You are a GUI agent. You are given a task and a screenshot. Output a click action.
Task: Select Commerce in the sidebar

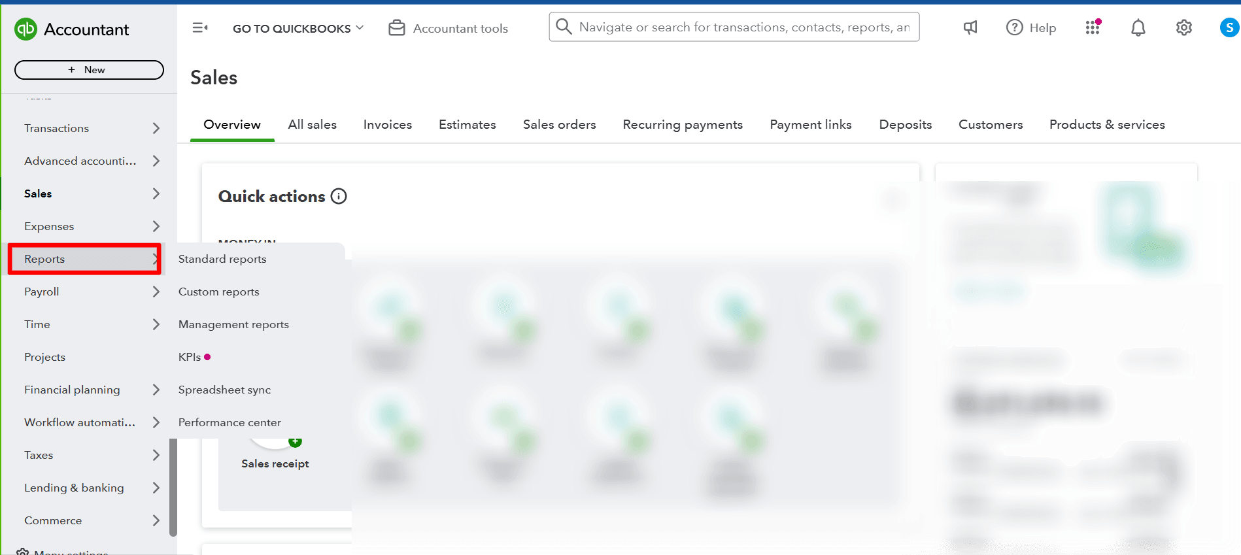pos(53,520)
